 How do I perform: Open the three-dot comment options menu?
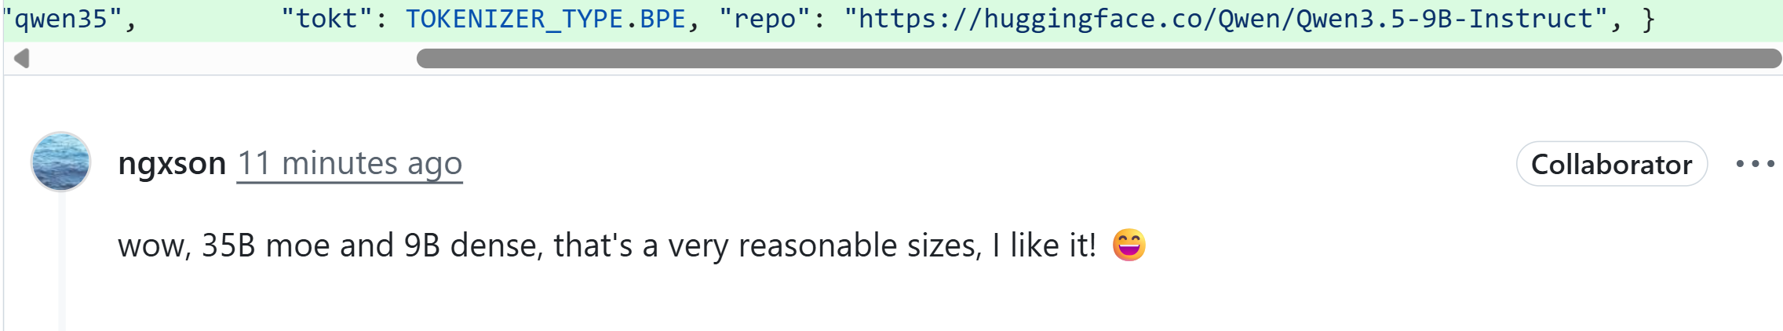[x=1755, y=164]
